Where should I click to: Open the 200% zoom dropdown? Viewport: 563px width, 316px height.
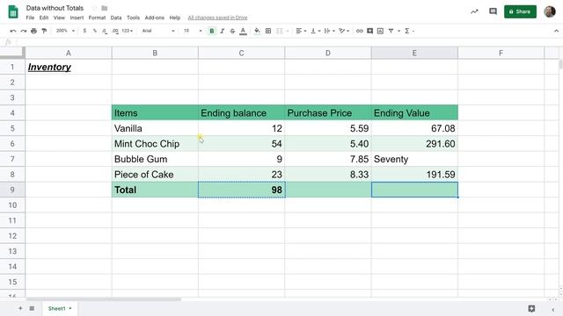(x=65, y=31)
